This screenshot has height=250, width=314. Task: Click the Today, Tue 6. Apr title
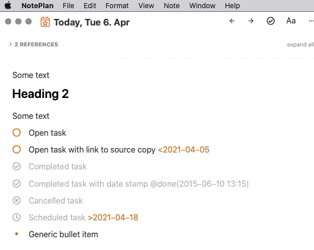pyautogui.click(x=92, y=22)
